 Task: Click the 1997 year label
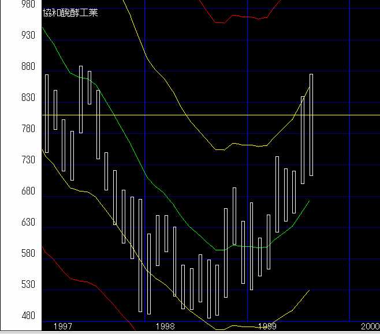[x=63, y=327]
